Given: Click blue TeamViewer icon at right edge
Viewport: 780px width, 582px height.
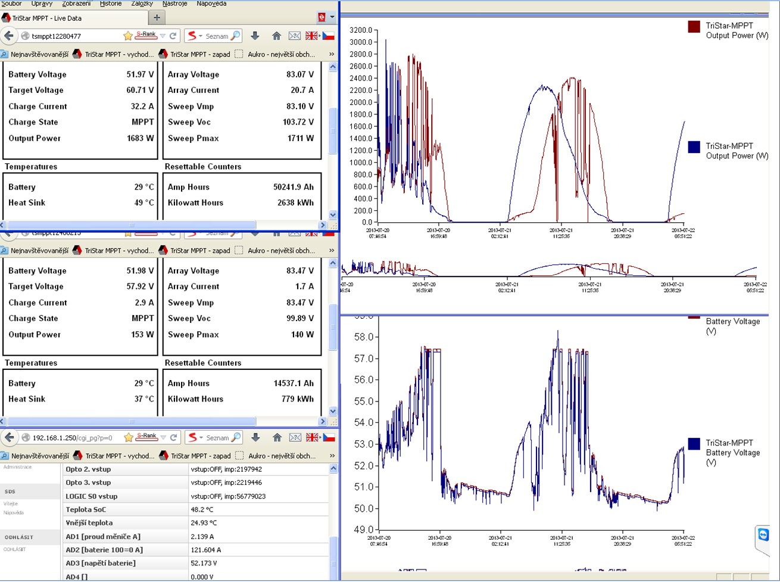Looking at the screenshot, I should (x=763, y=535).
